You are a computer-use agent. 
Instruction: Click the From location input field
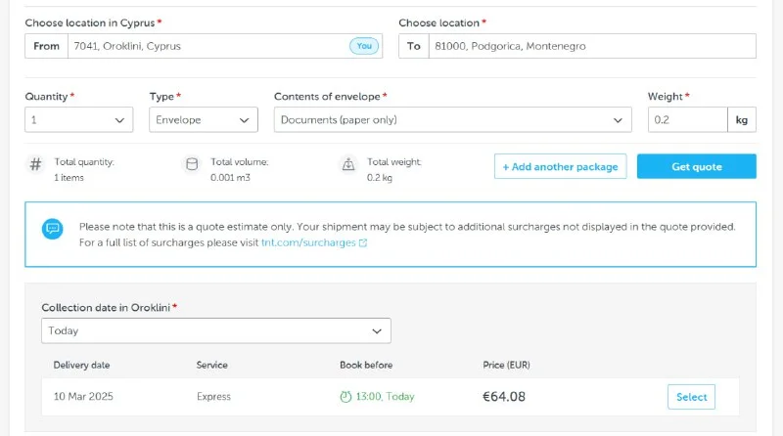click(x=206, y=46)
